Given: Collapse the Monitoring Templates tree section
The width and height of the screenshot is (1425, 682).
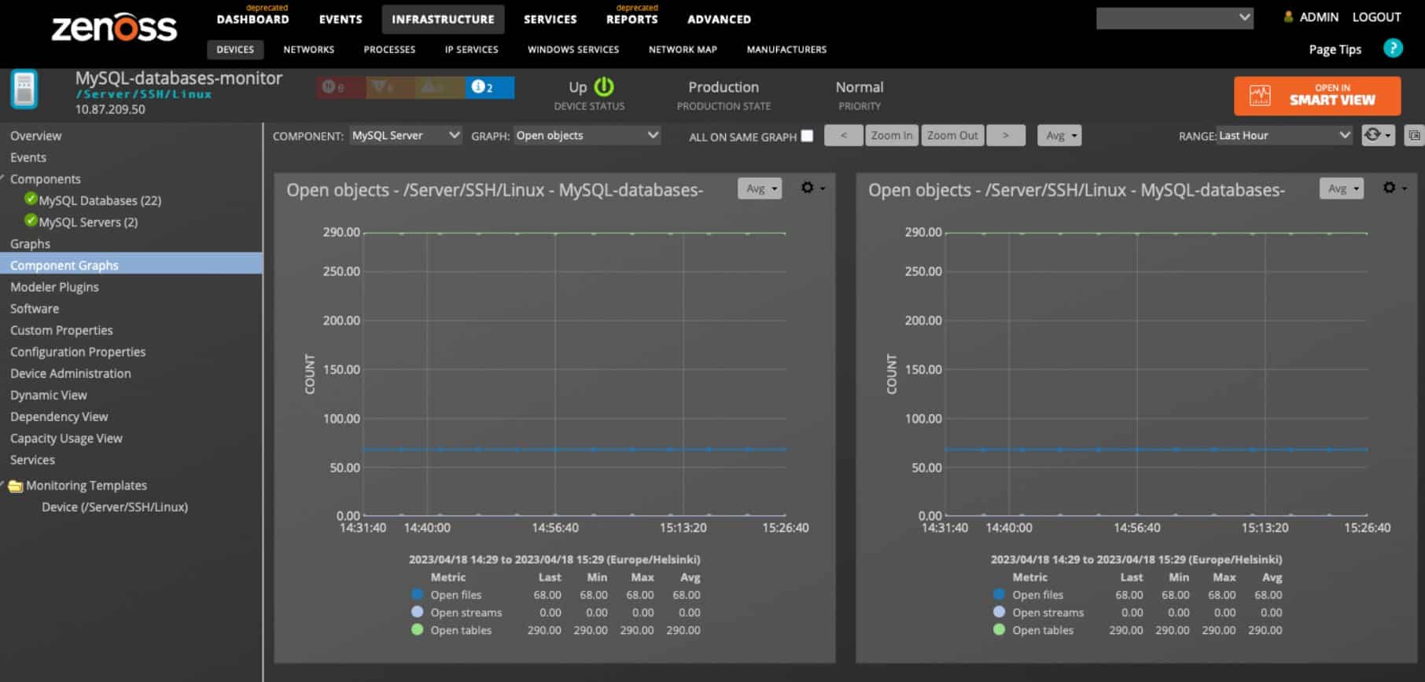Looking at the screenshot, I should (x=3, y=485).
